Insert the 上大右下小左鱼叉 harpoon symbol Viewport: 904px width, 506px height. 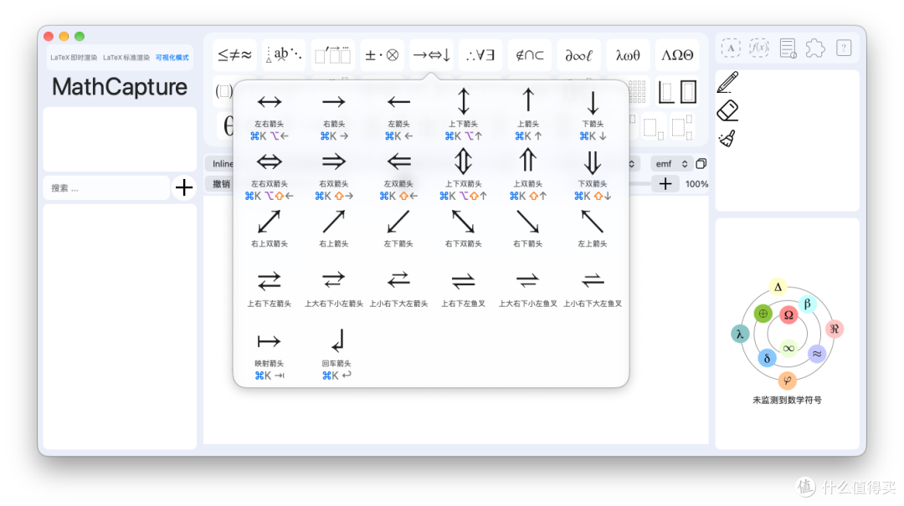(x=528, y=281)
